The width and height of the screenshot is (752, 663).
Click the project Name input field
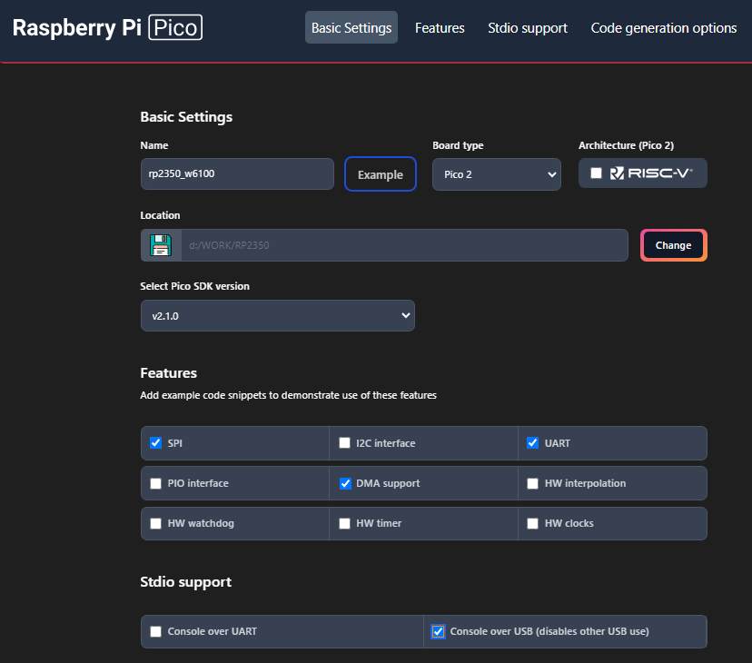tap(237, 173)
